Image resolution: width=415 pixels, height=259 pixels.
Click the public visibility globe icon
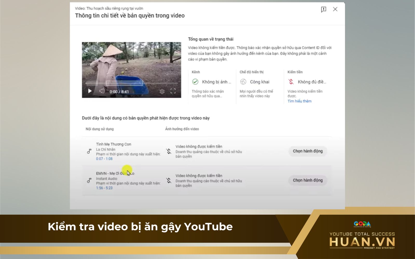click(x=243, y=82)
